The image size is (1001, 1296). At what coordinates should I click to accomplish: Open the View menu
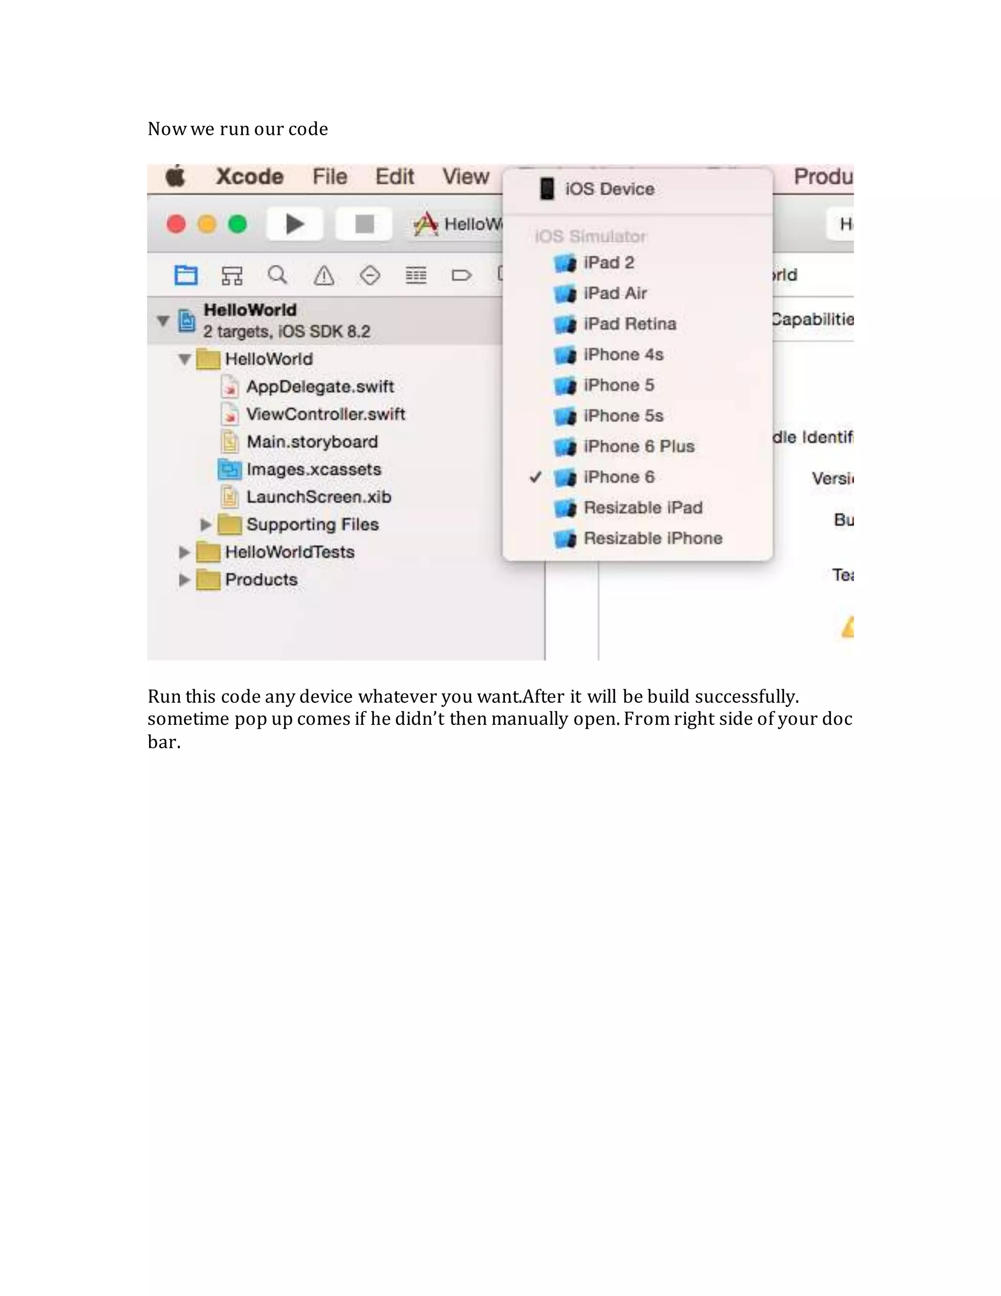(465, 177)
